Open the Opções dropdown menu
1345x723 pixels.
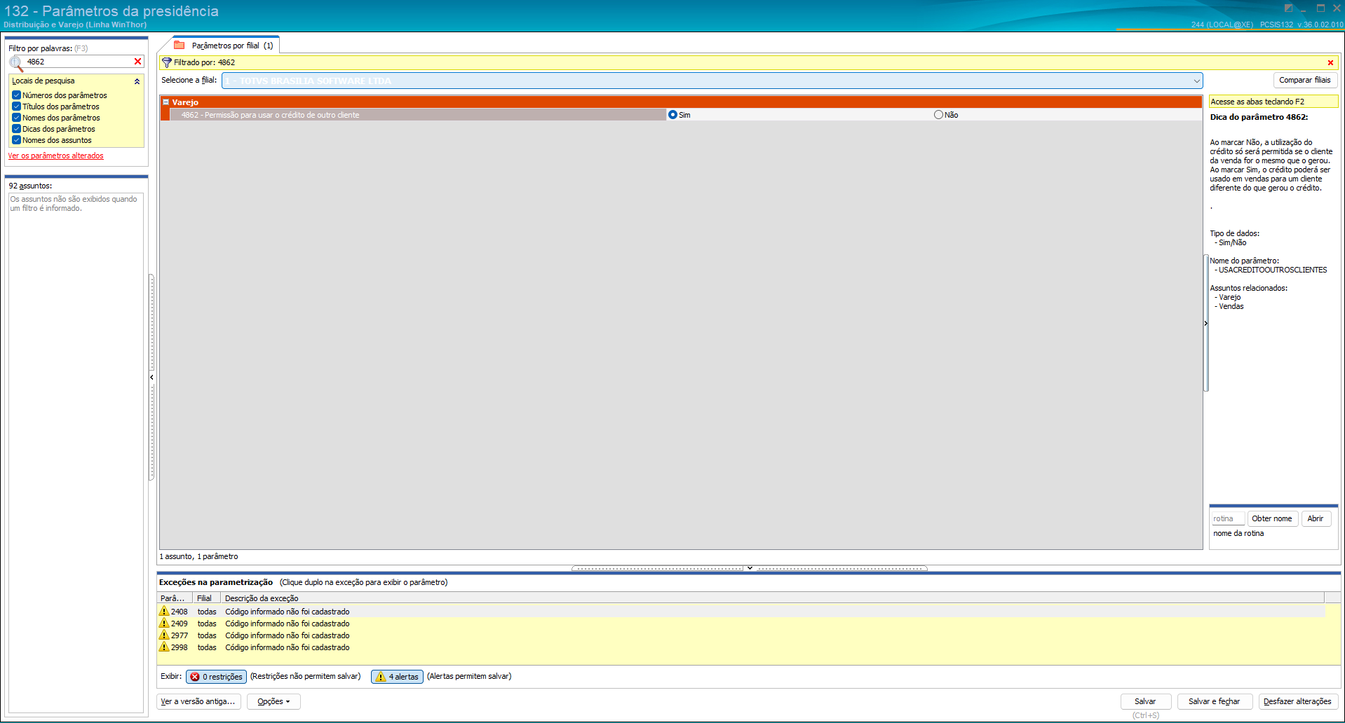[x=273, y=701]
